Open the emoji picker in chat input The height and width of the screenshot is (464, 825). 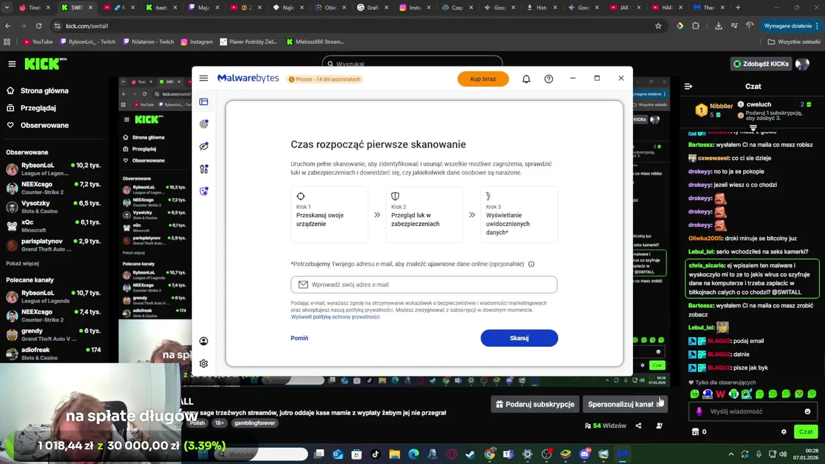(807, 411)
